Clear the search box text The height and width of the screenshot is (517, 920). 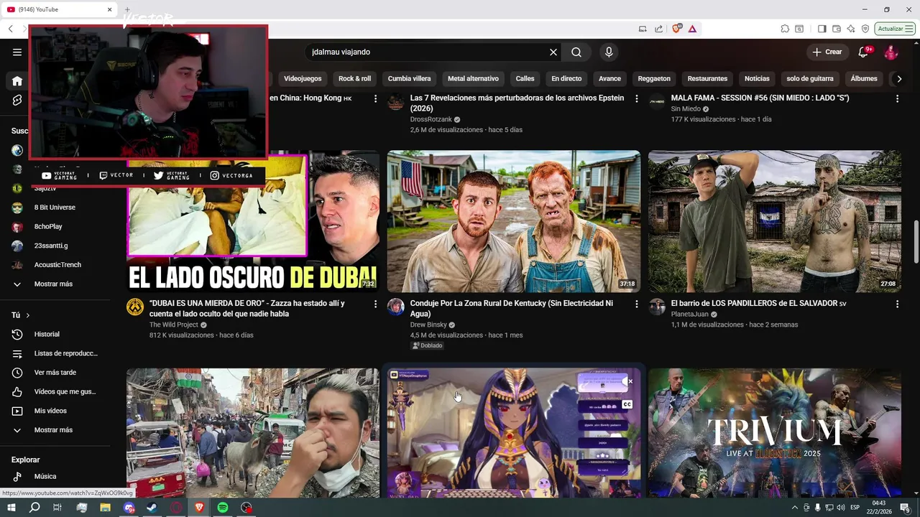coord(553,52)
